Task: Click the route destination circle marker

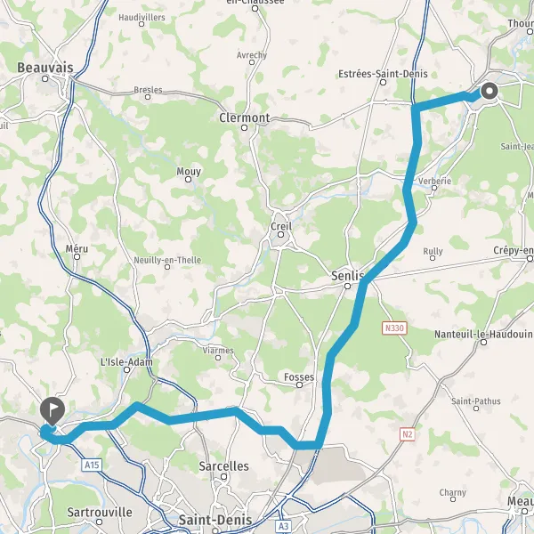Action: click(489, 91)
